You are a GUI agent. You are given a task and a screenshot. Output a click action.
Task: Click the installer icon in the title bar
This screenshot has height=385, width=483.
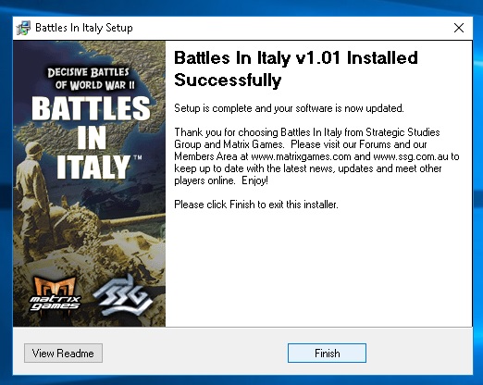(x=23, y=28)
